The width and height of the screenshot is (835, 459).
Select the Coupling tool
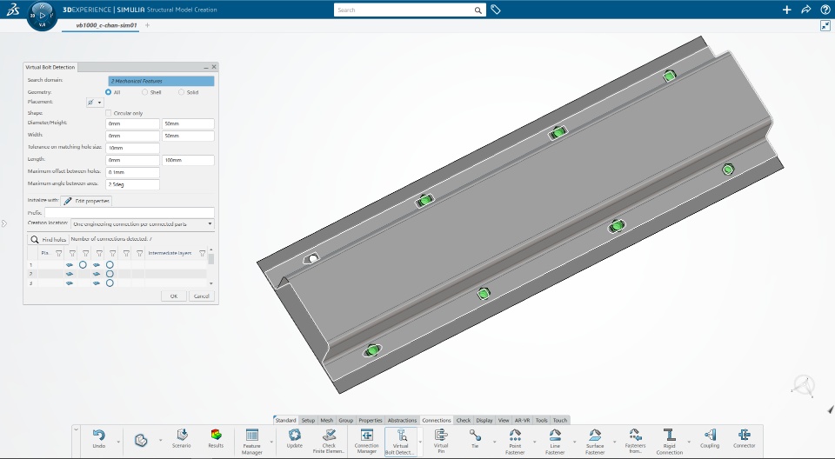[x=710, y=435]
